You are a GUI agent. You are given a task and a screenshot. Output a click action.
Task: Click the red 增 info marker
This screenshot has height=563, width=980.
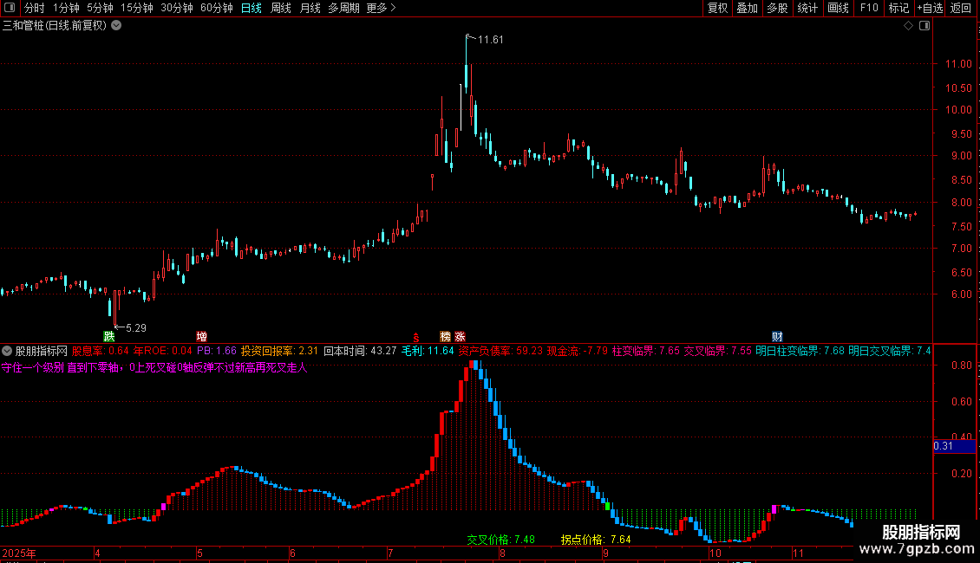pos(201,336)
